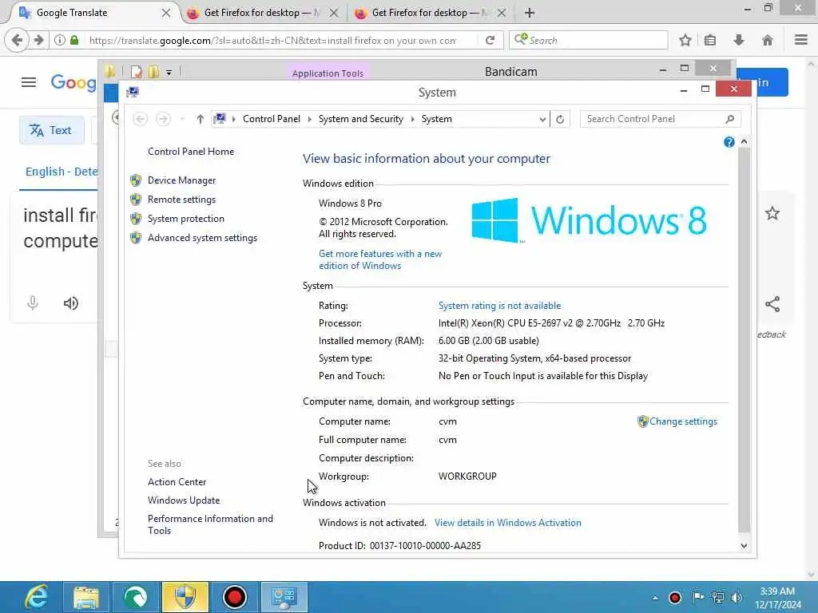Click the up arrow in System window navigation
This screenshot has width=818, height=613.
tap(200, 120)
